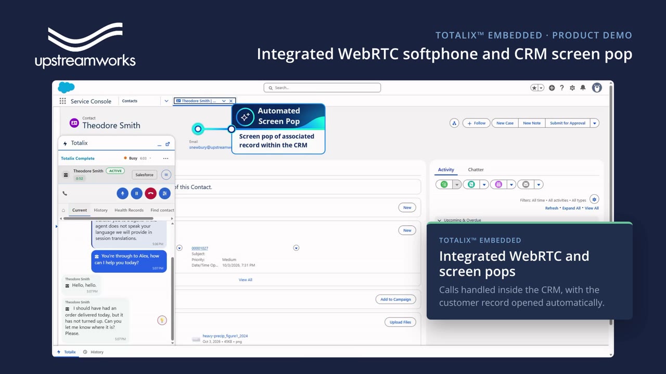Viewport: 666px width, 374px height.
Task: Check the notifications bell
Action: (x=583, y=88)
